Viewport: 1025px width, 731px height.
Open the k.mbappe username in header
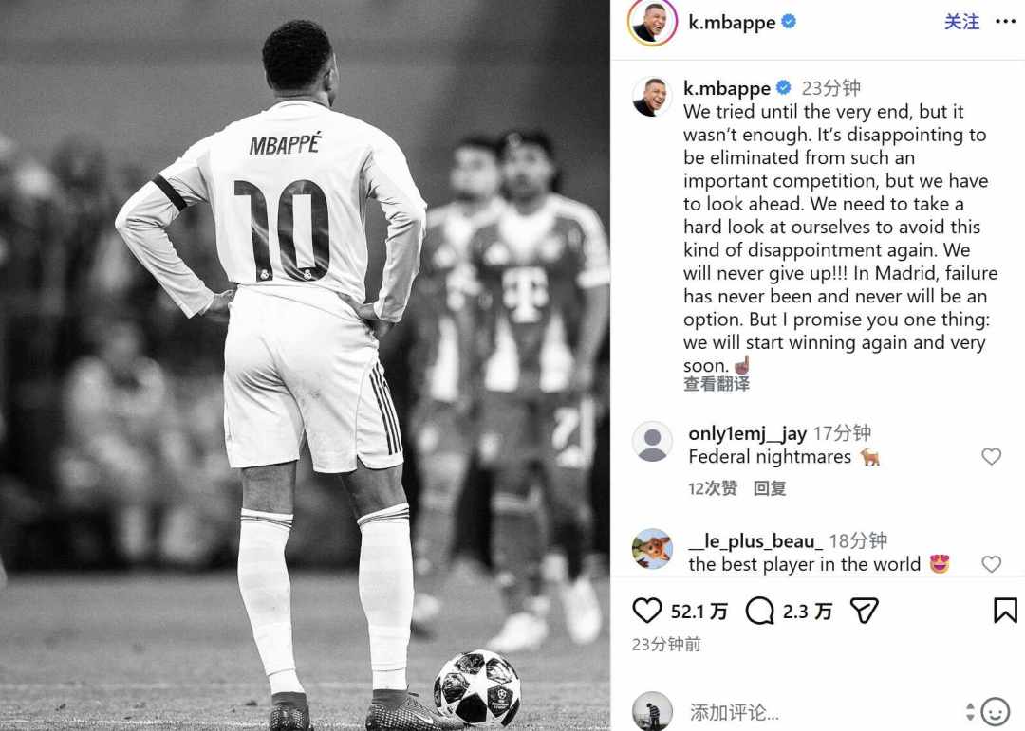click(x=732, y=22)
